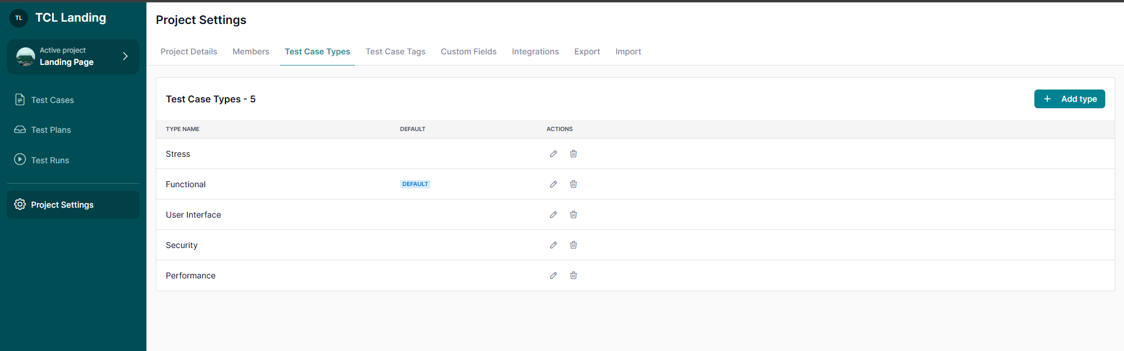Click the TCL Landing workspace title

71,18
